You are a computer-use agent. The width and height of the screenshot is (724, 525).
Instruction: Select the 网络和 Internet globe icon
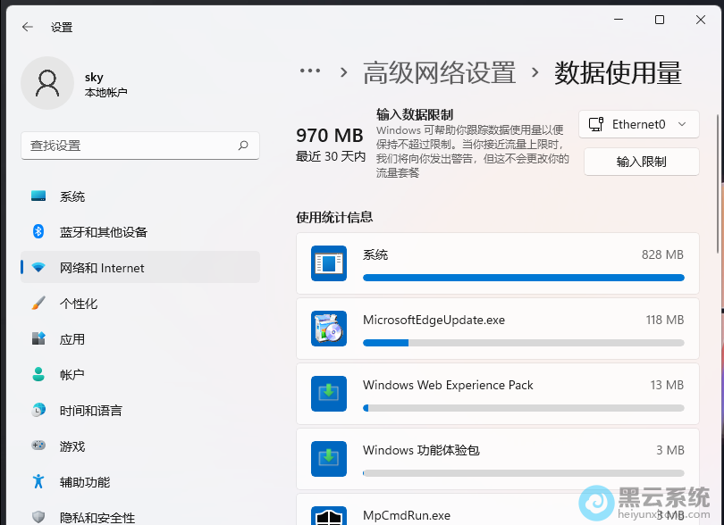[x=37, y=268]
